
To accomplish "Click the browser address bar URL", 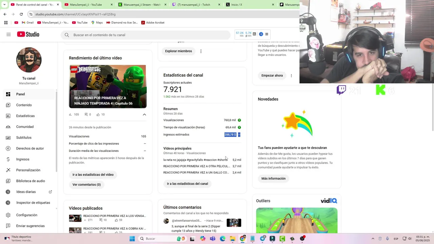I will point(75,14).
